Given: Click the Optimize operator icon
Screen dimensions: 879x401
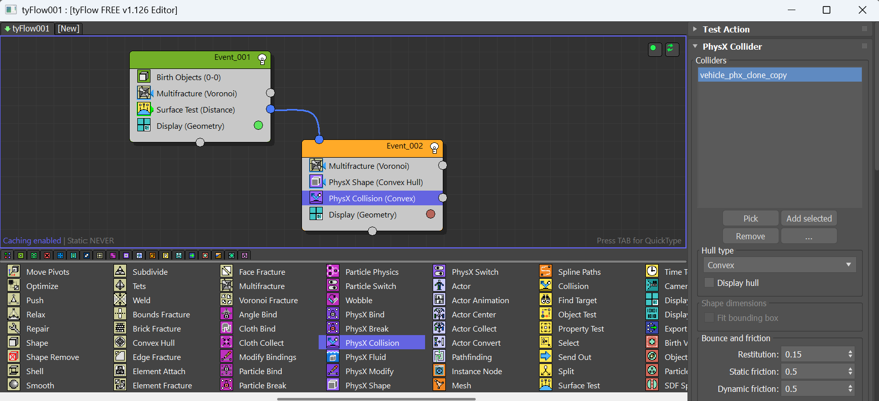Looking at the screenshot, I should click(x=14, y=285).
